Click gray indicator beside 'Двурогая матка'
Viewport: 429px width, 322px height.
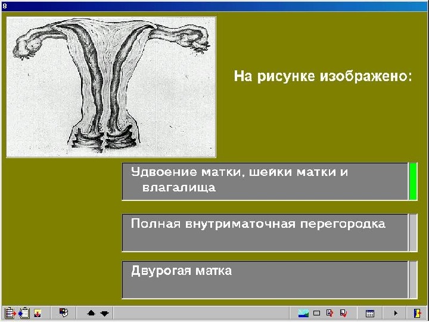point(413,280)
